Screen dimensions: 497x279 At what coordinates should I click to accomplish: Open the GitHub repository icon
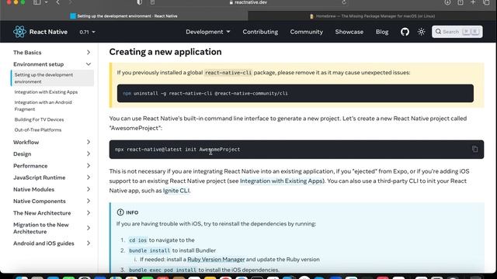pos(405,32)
